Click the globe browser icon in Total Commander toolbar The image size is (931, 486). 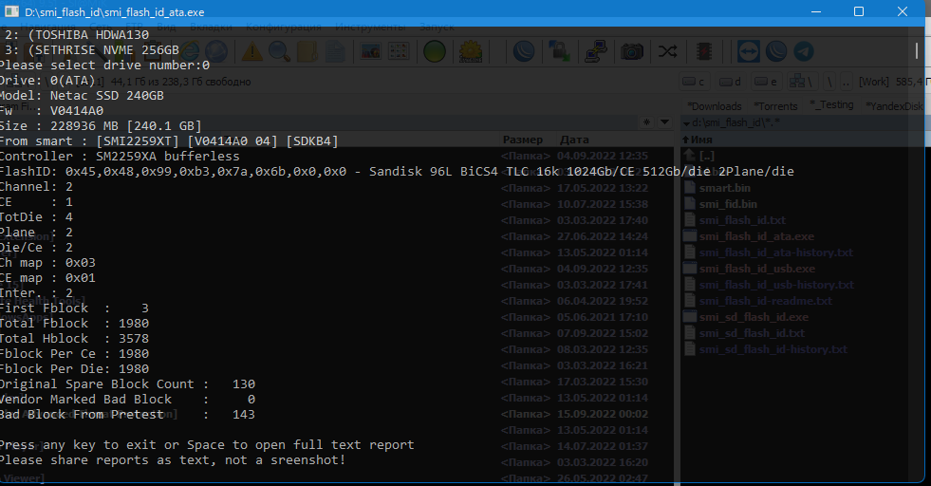click(x=216, y=51)
